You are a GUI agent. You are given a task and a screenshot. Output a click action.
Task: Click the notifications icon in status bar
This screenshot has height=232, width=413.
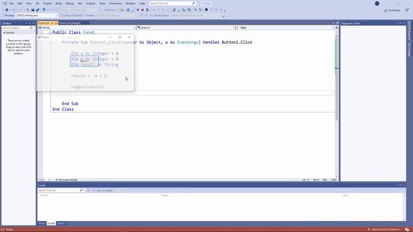407,229
